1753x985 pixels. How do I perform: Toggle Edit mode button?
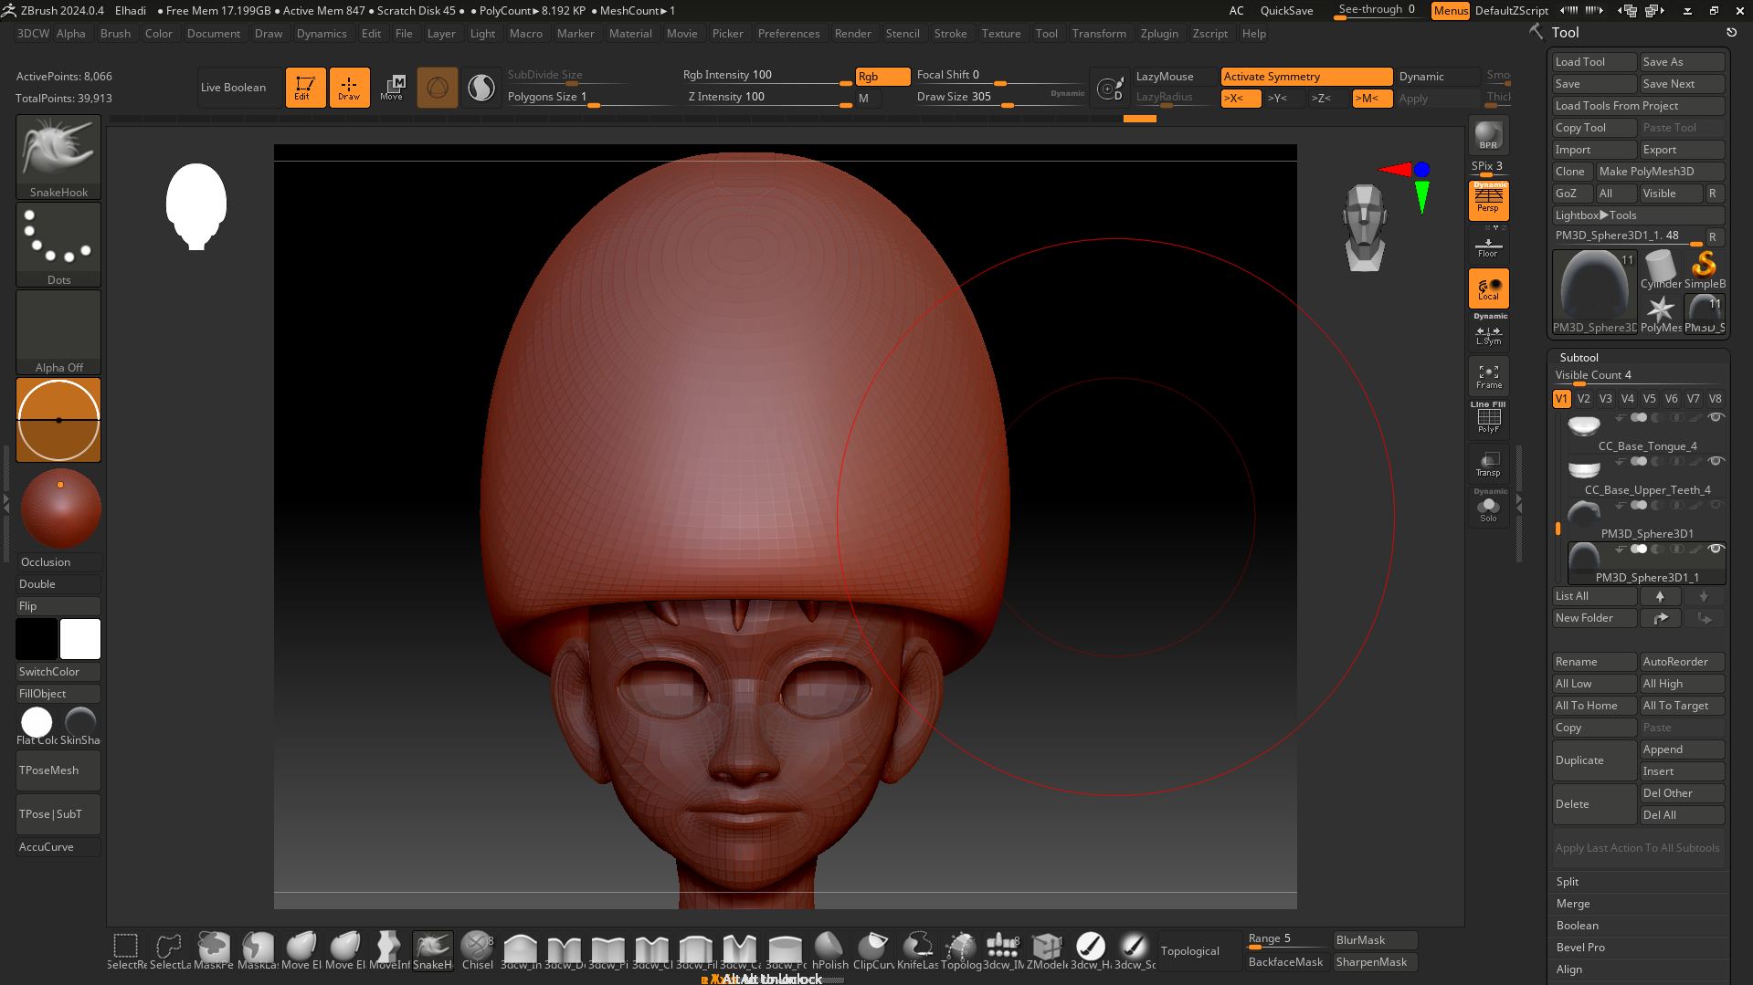pyautogui.click(x=305, y=88)
